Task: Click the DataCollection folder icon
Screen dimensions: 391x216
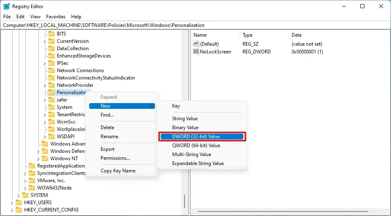Action: 52,48
